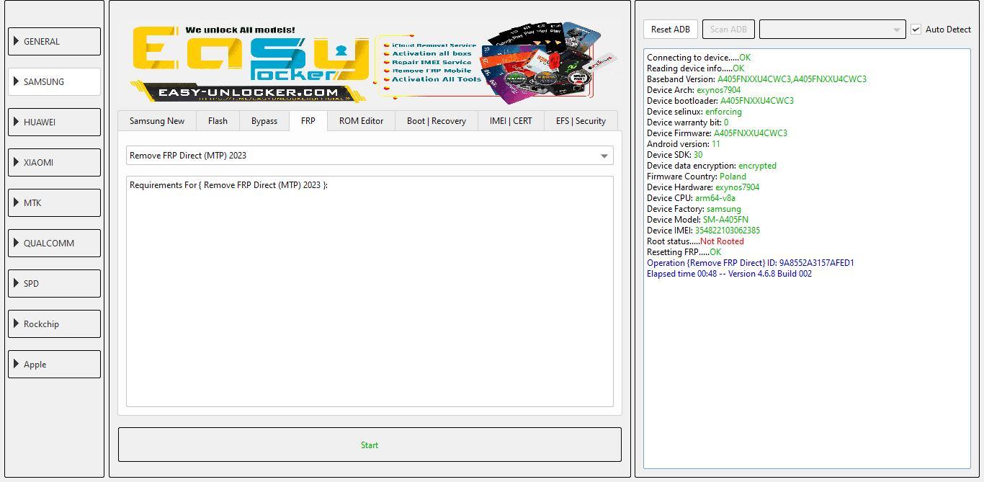Click the Device Model value SM-A405FN
The image size is (984, 482).
click(x=725, y=220)
